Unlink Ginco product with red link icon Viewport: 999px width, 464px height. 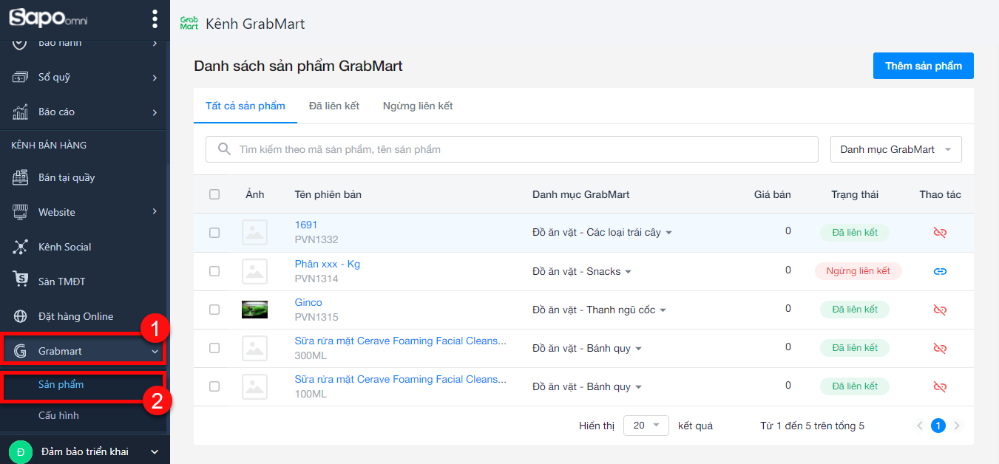(x=940, y=310)
